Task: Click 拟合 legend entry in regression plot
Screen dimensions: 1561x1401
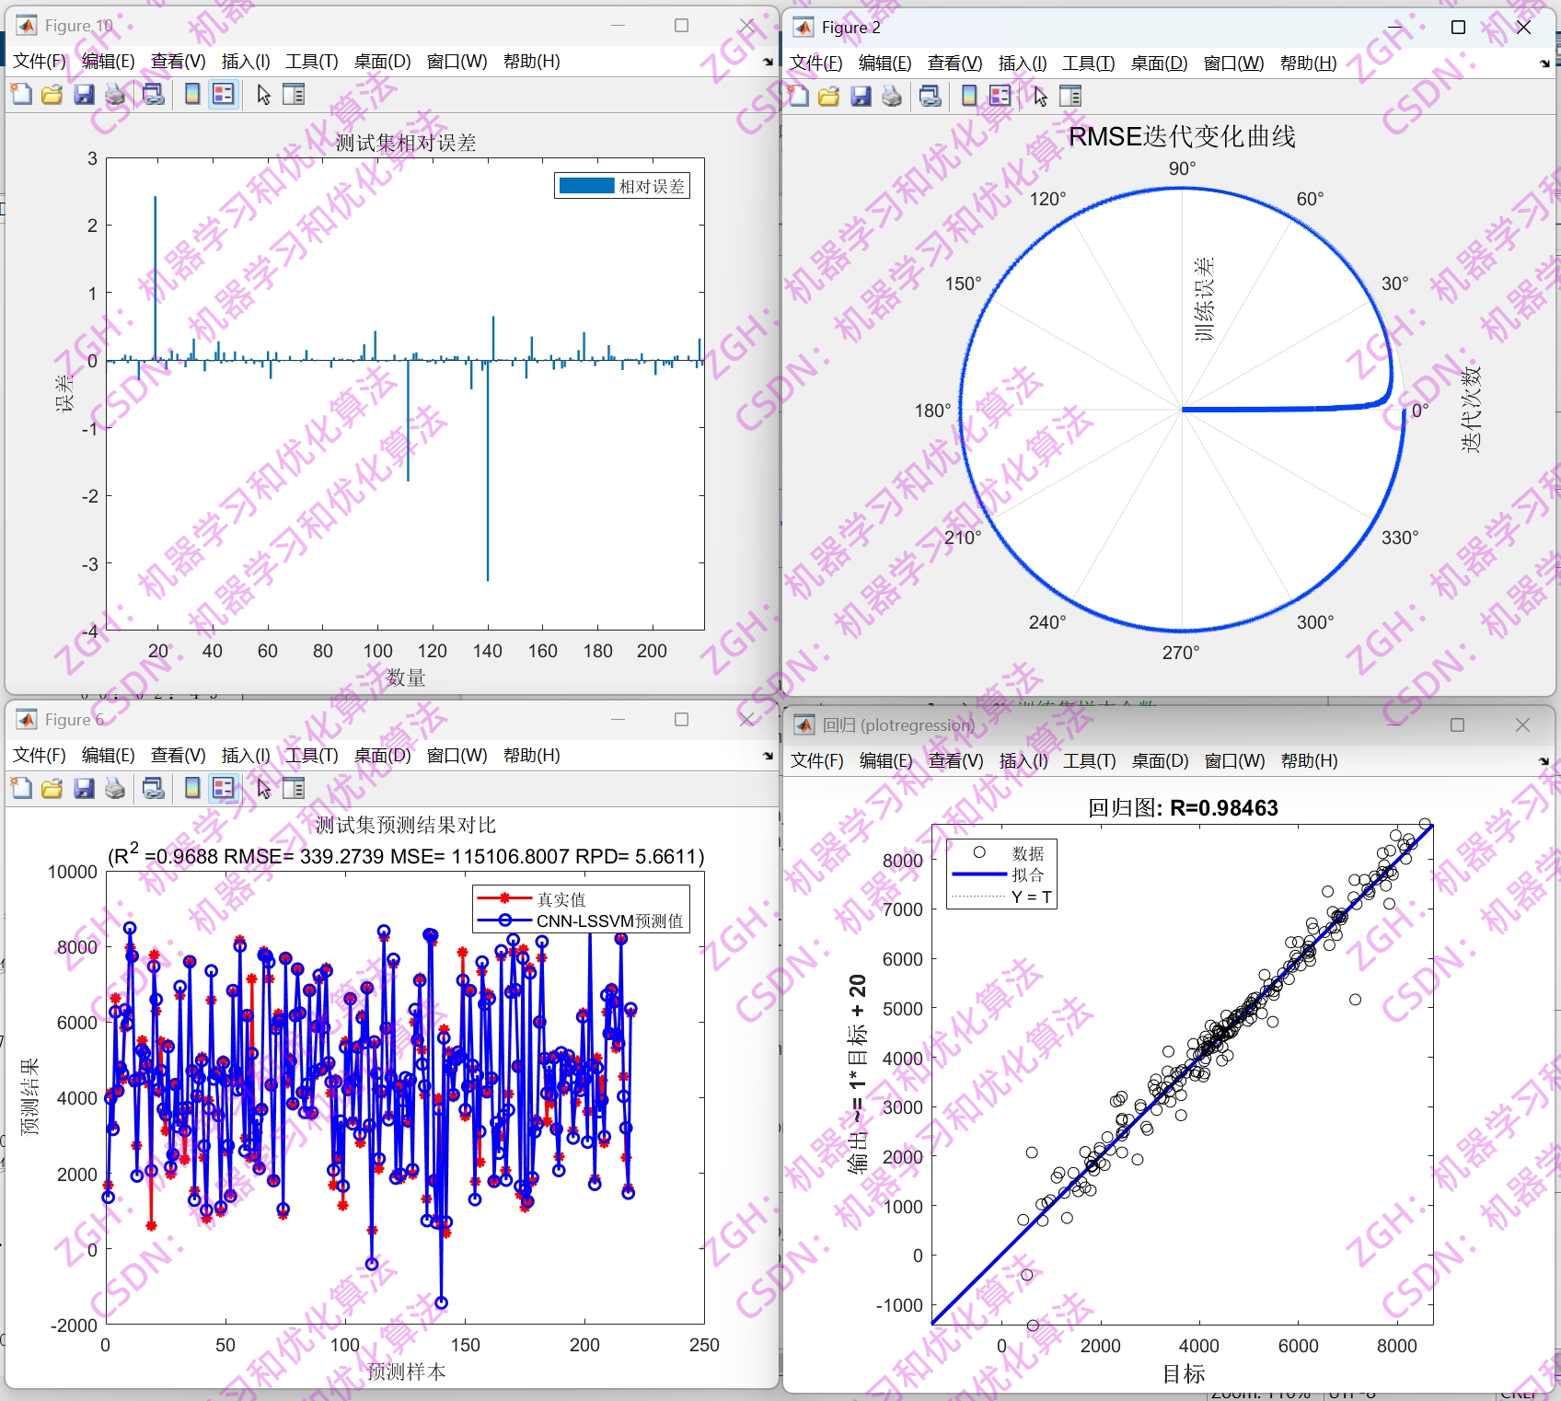Action: 1028,874
